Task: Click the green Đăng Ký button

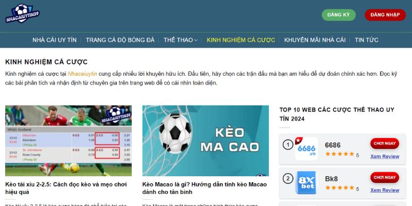Action: (339, 15)
